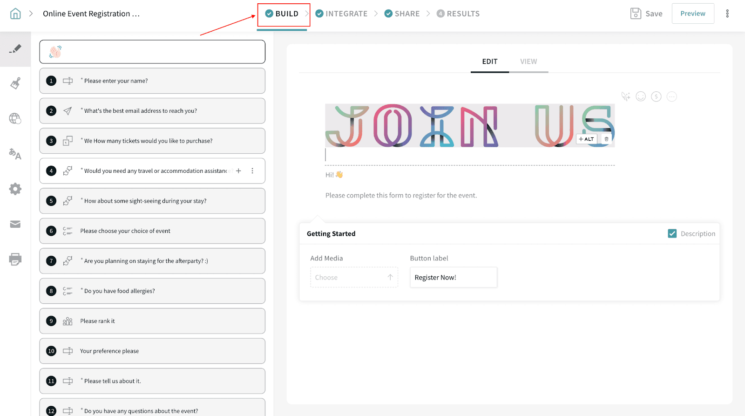Open the Add Media Choose selector
The width and height of the screenshot is (745, 416).
[354, 277]
